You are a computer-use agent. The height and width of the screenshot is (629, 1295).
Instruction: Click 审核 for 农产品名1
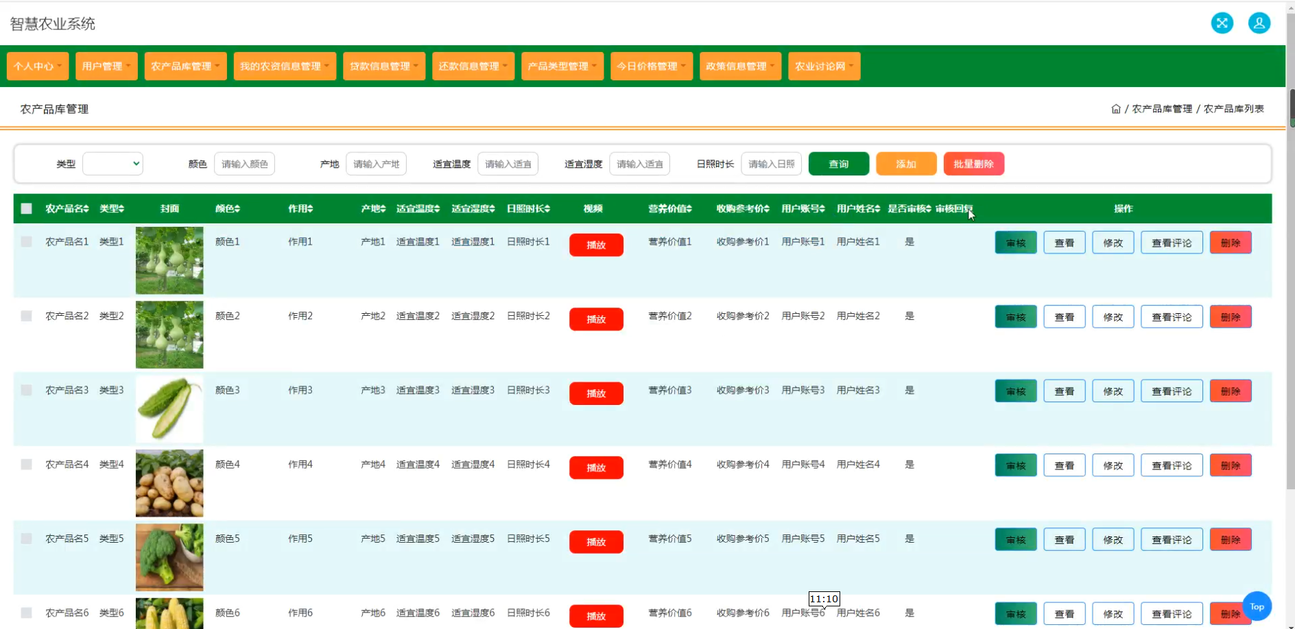[x=1016, y=243]
